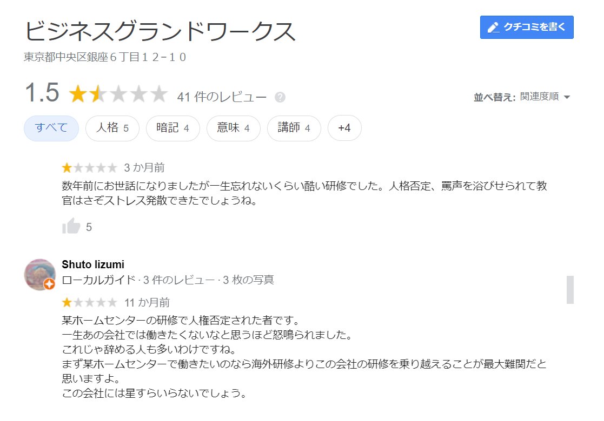Viewport: 604px width, 421px height.
Task: Open Shuto Iizumi's reviewer profile name
Action: click(93, 264)
